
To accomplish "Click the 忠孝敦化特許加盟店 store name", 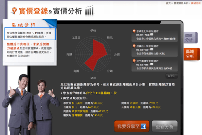I will (x=147, y=31).
